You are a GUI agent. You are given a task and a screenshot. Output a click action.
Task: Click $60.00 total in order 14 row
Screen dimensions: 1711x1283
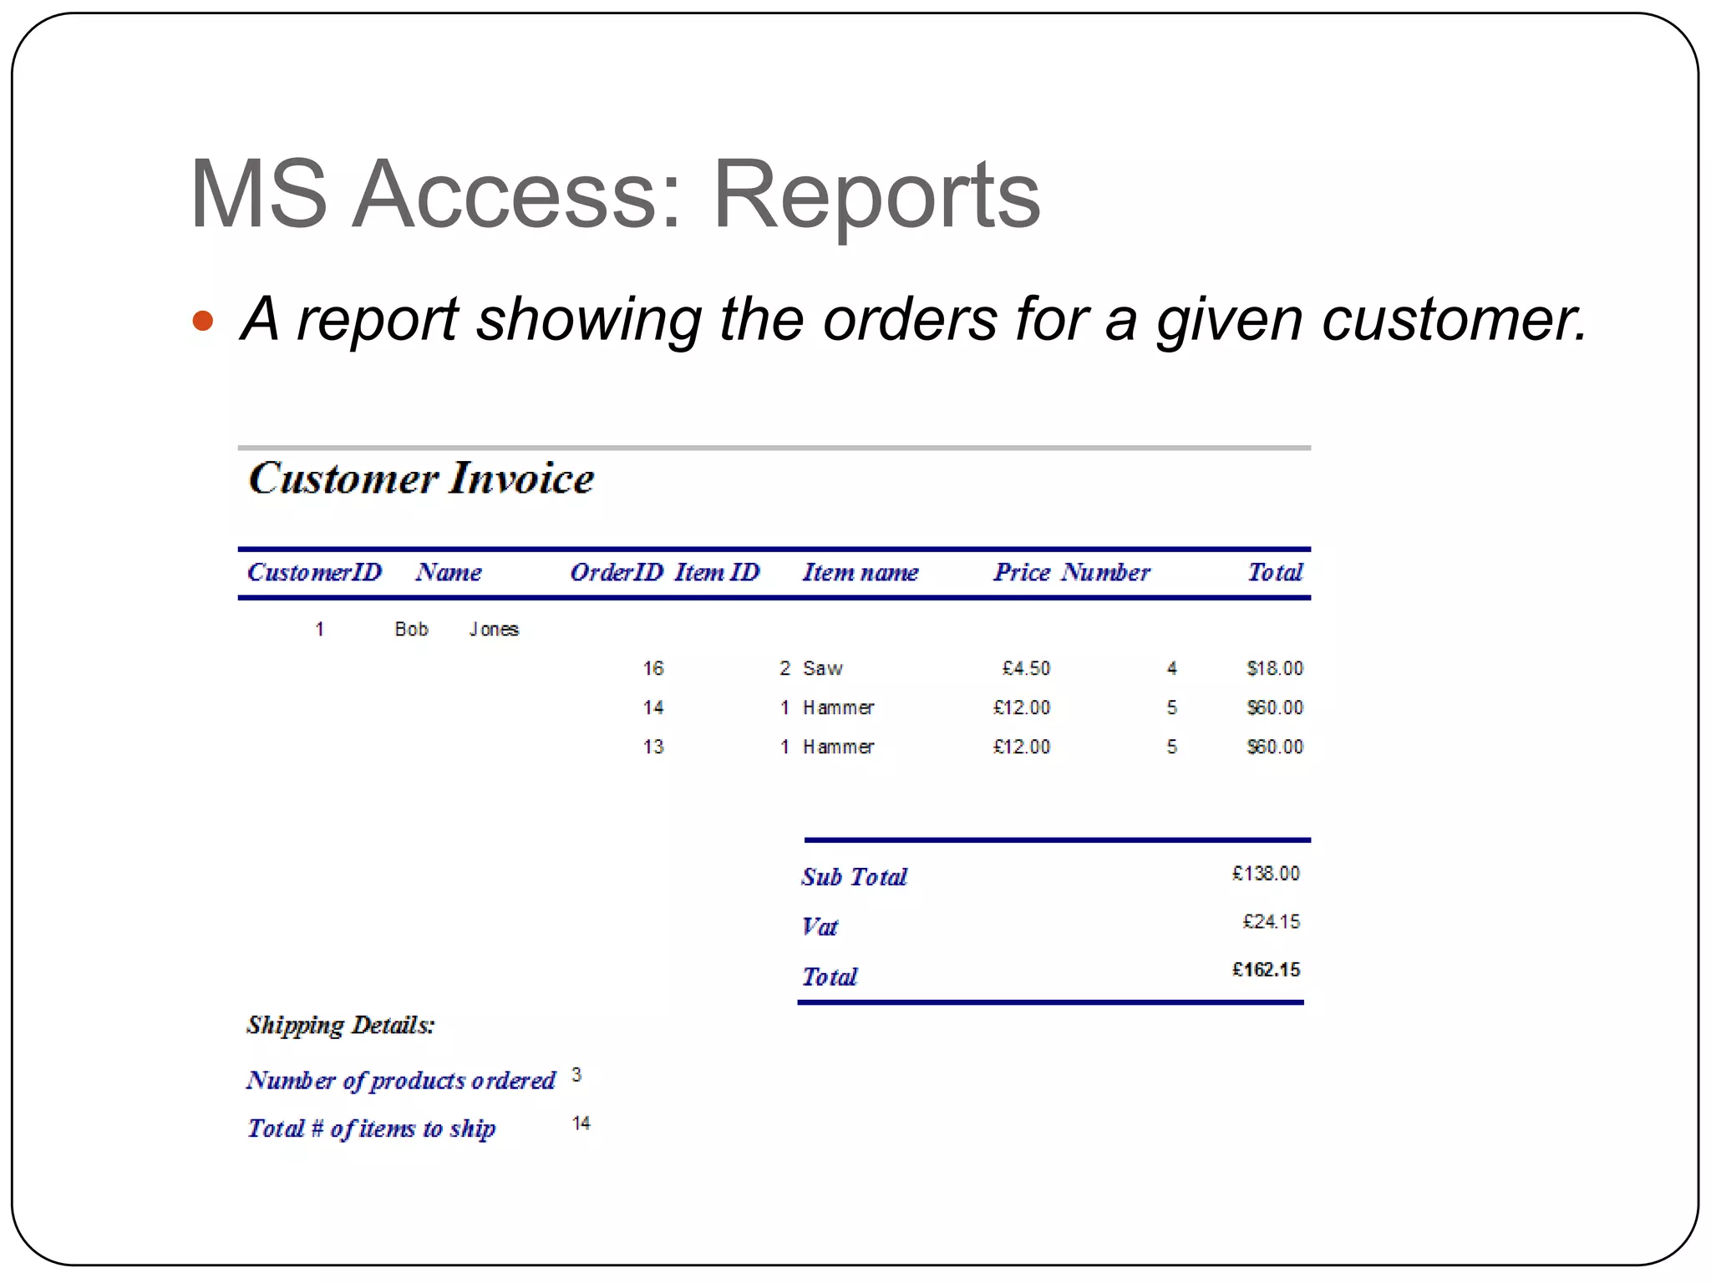(1275, 707)
